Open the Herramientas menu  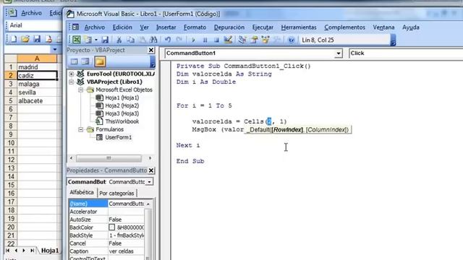click(299, 27)
